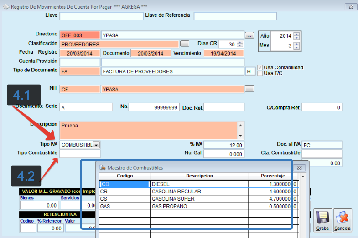Increase Dias CR. spinner value

click(240, 42)
